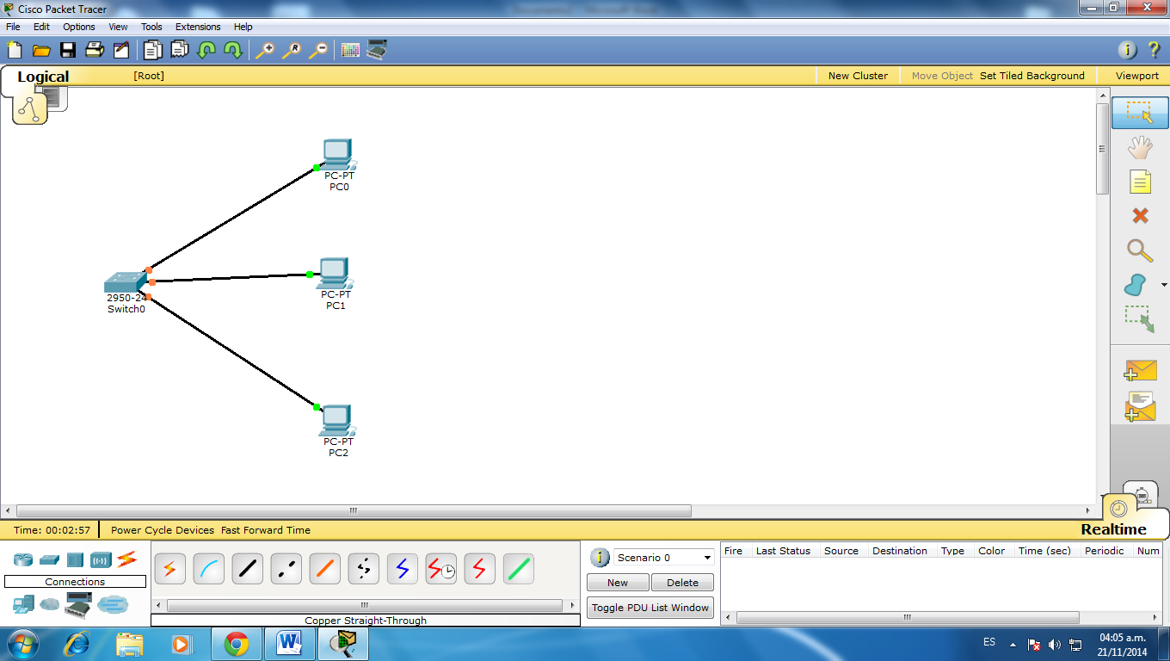
Task: Pick the orange Fiber cable
Action: [325, 569]
